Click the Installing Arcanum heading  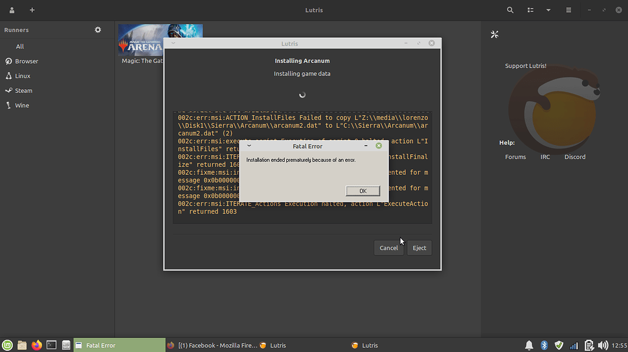[302, 61]
